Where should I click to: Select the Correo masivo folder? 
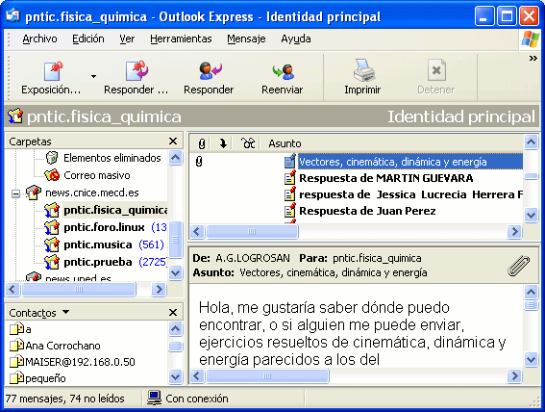97,175
